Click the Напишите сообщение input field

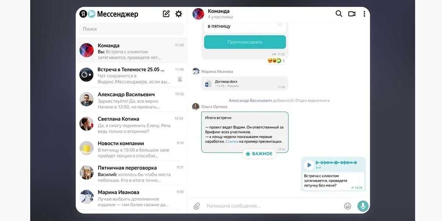point(273,206)
